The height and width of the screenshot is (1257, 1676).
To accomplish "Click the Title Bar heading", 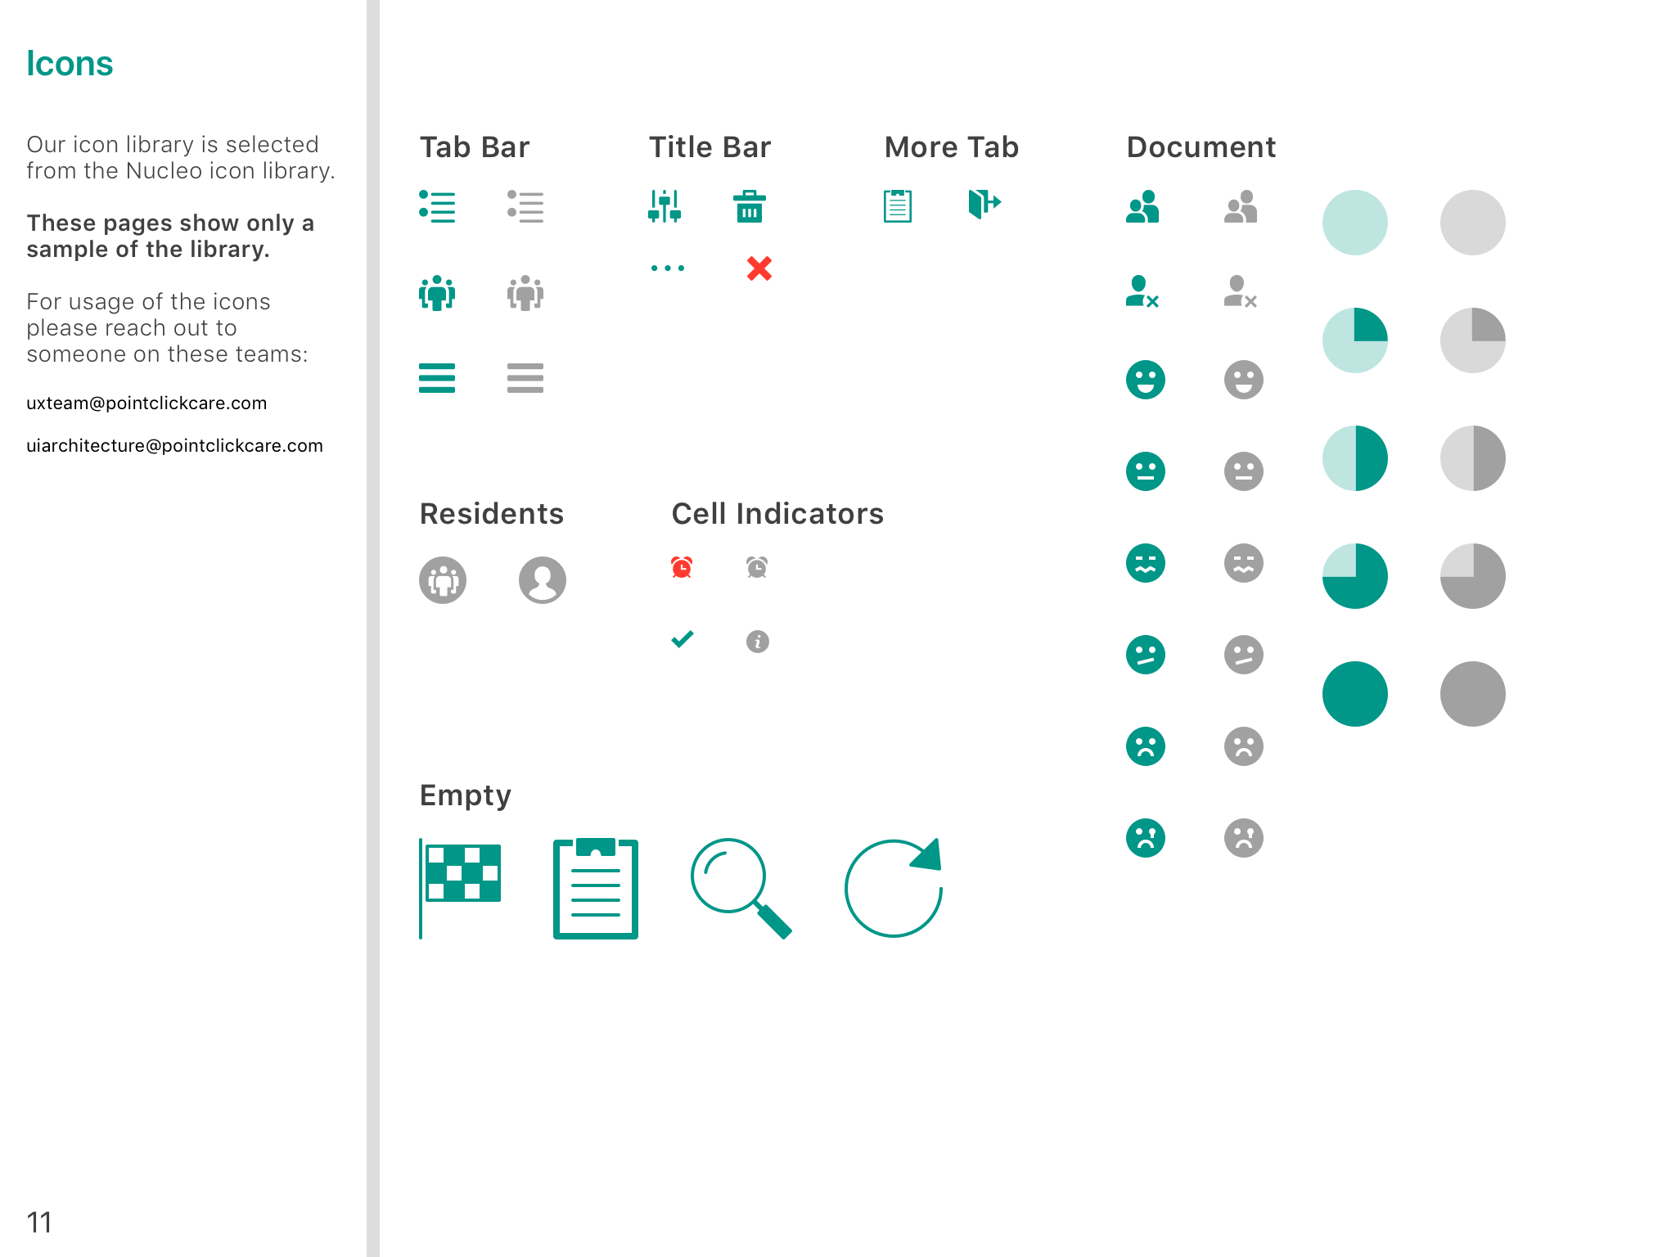I will click(710, 147).
